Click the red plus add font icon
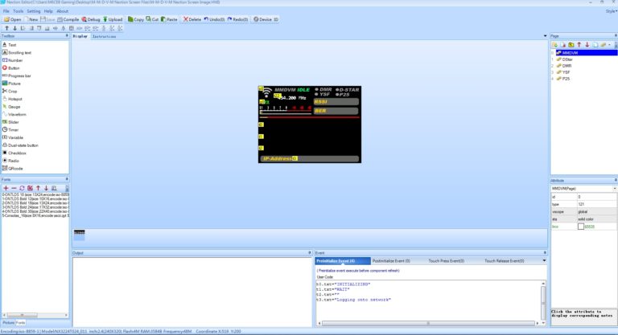The width and height of the screenshot is (618, 335). coord(5,187)
